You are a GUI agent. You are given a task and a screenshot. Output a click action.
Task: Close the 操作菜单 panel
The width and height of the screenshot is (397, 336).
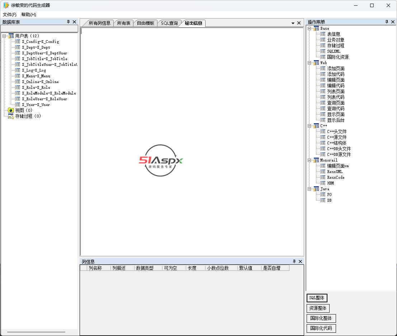[393, 22]
